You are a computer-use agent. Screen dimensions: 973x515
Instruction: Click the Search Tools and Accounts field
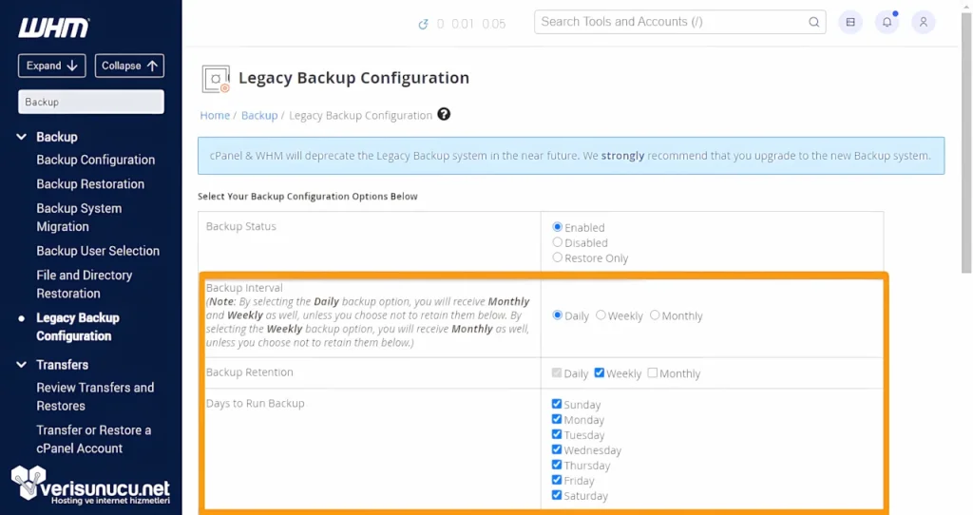[670, 22]
